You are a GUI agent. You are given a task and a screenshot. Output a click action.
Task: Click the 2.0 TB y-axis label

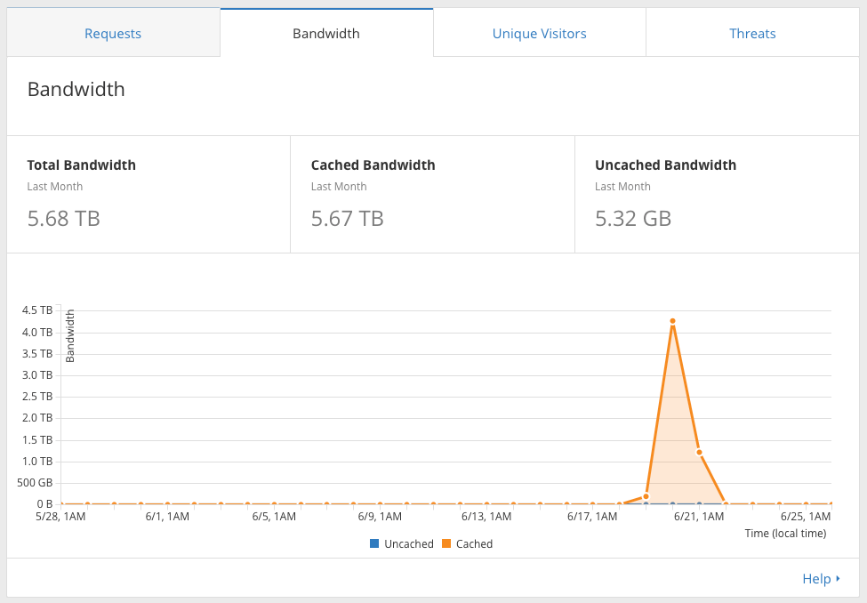[x=37, y=418]
